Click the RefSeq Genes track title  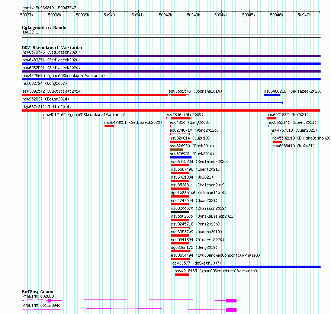[38, 292]
